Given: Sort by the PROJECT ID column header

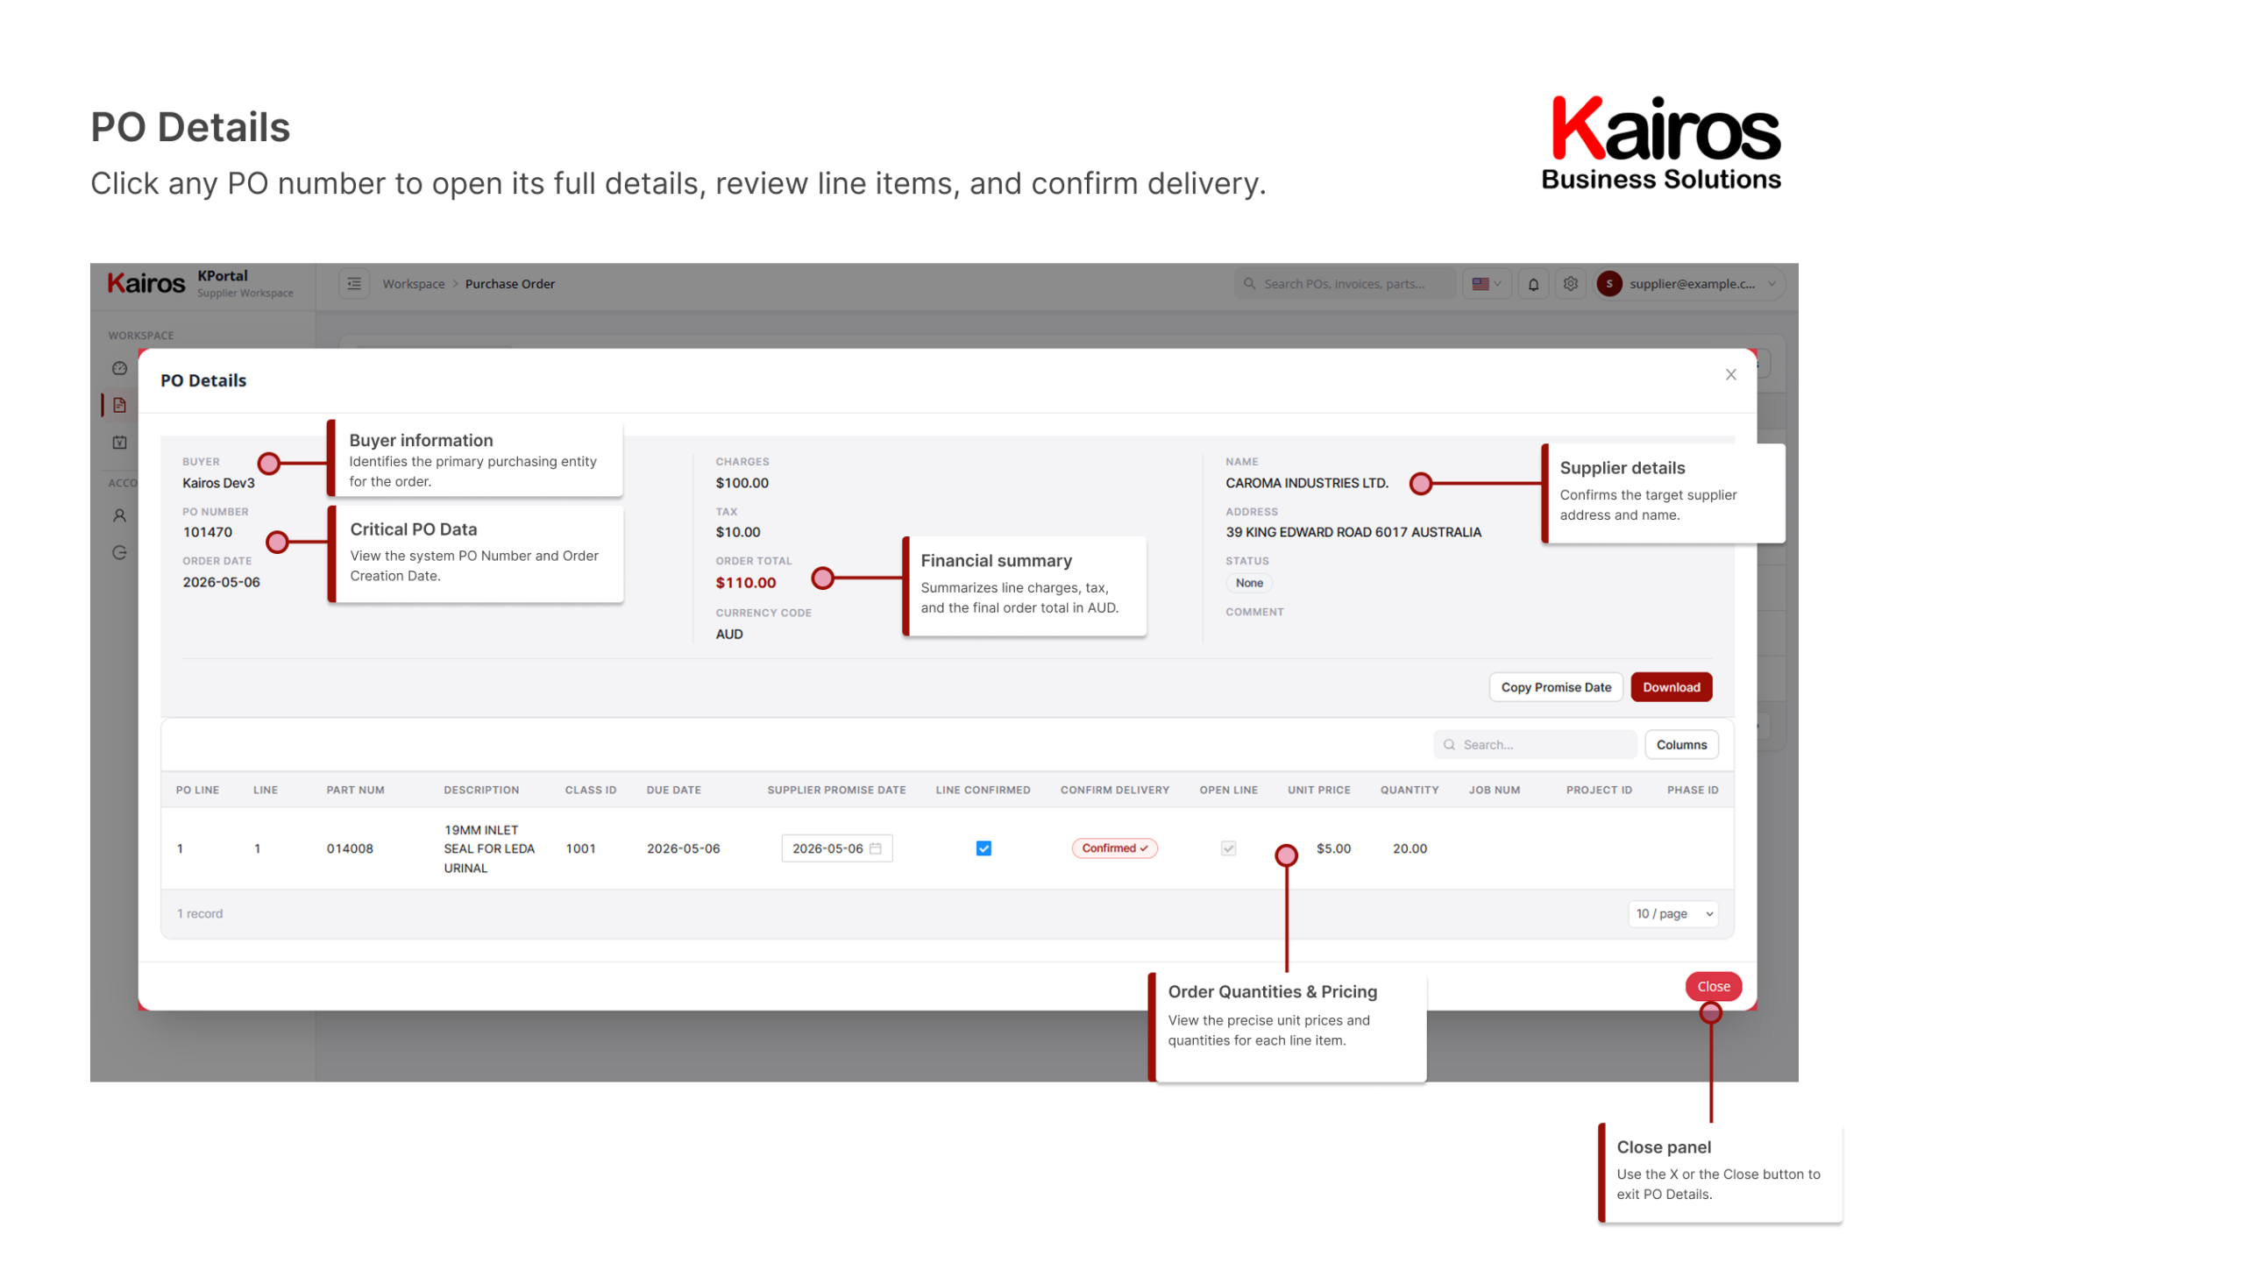Looking at the screenshot, I should (1600, 791).
